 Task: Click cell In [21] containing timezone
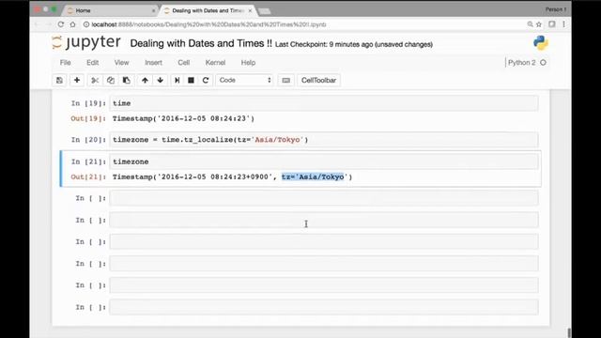coord(323,161)
